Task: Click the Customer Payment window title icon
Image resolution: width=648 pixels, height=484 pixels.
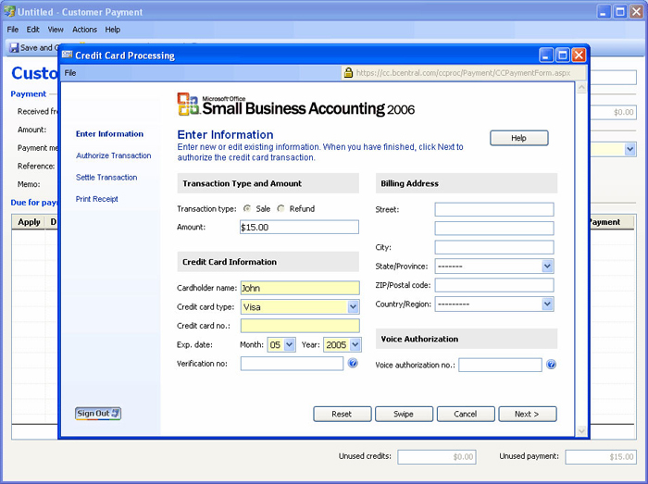Action: (x=9, y=12)
